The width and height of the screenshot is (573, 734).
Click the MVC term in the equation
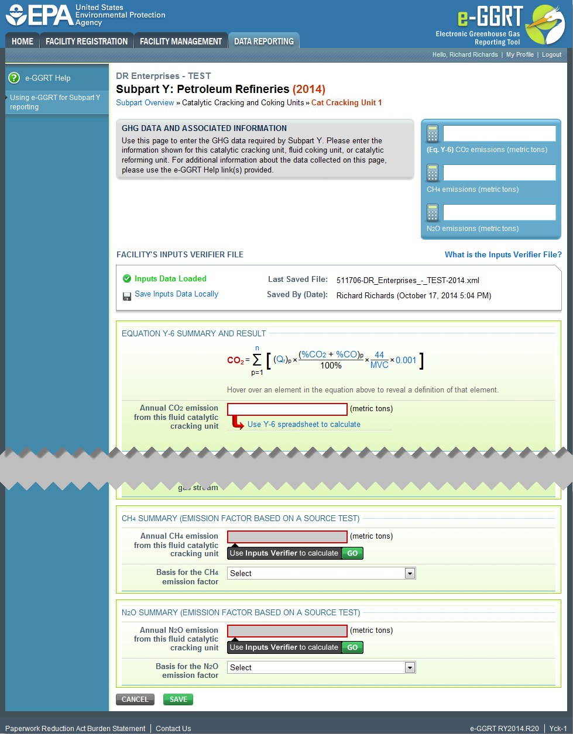tap(379, 366)
